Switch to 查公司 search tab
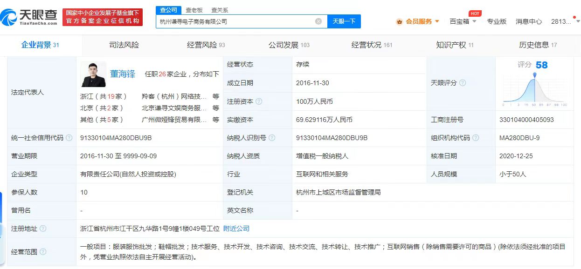Image resolution: width=581 pixels, height=269 pixels. coord(168,10)
